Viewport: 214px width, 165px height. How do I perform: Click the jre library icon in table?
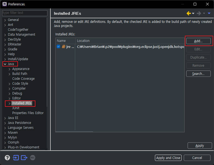(x=63, y=47)
